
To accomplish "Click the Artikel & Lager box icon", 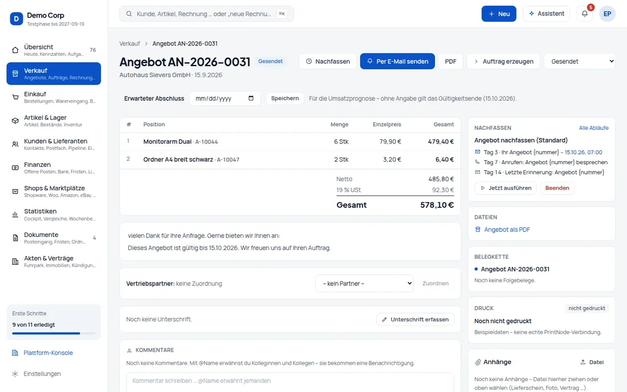I will coord(15,121).
